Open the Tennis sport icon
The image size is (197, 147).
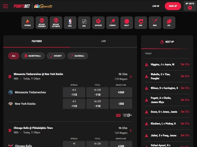[x=112, y=22]
